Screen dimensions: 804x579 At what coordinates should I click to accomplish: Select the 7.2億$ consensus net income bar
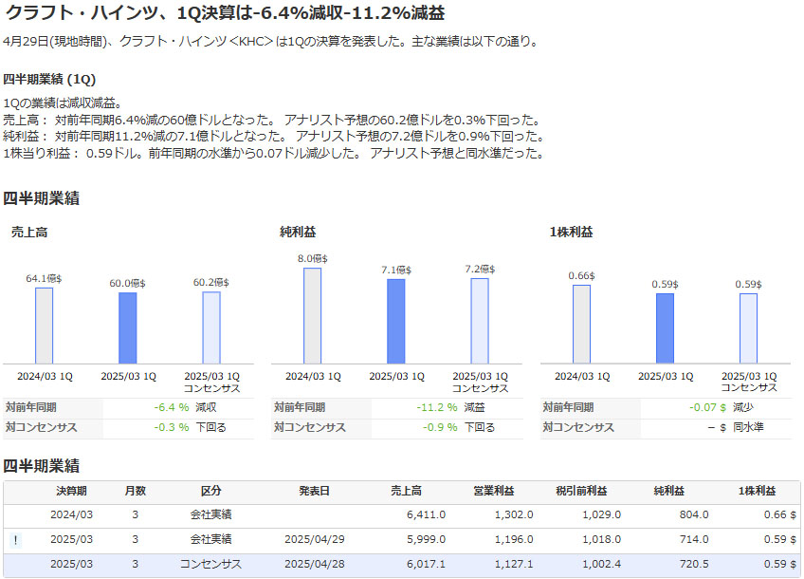click(x=480, y=320)
